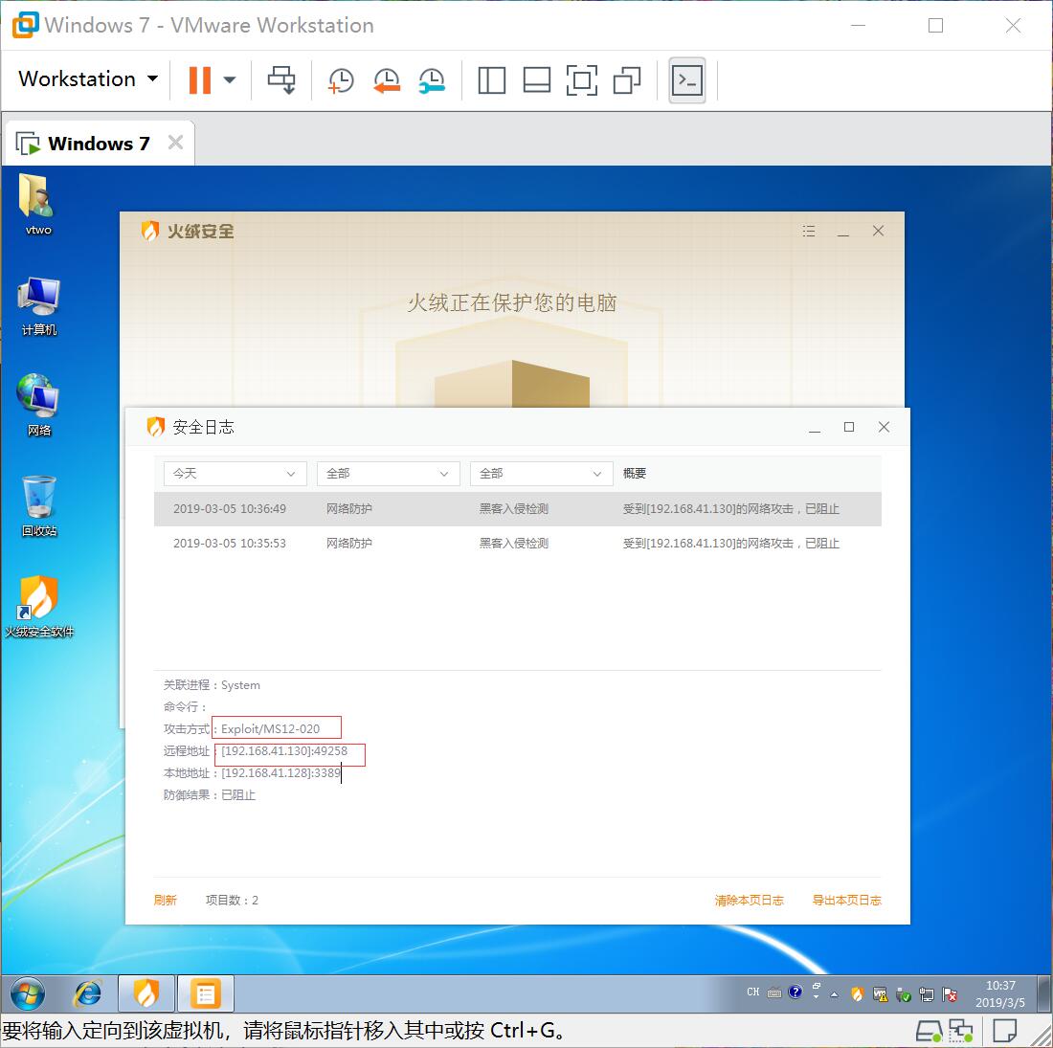Screen dimensions: 1053x1048
Task: Open the 火绒安全 main menu icon
Action: click(809, 232)
